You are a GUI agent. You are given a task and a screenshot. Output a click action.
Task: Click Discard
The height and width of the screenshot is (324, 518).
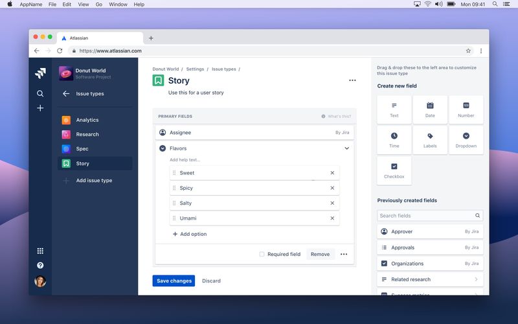[212, 281]
